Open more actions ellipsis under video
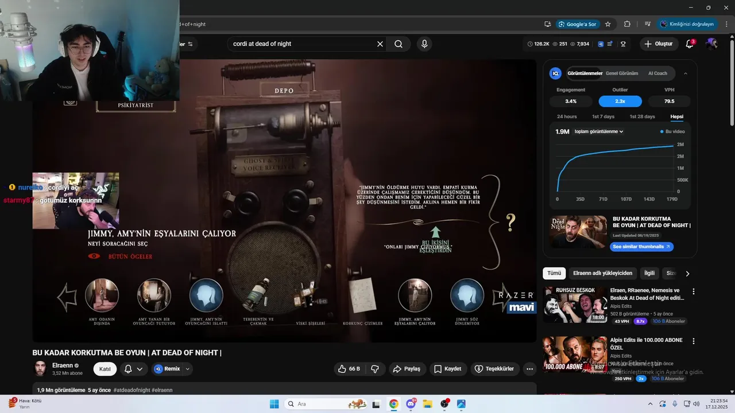Viewport: 735px width, 413px height. pos(529,369)
